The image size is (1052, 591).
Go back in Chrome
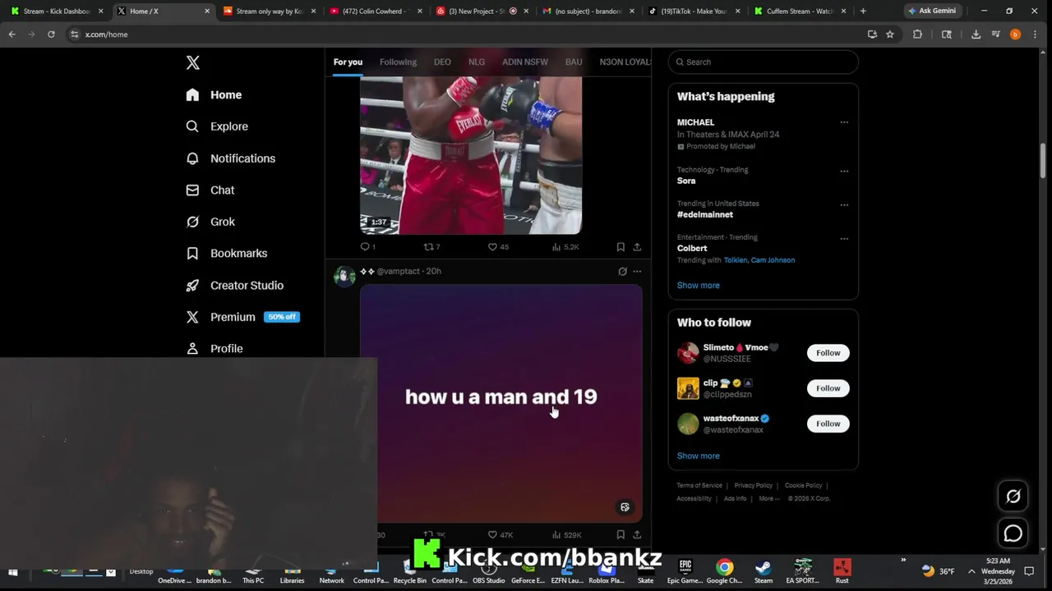pyautogui.click(x=12, y=34)
